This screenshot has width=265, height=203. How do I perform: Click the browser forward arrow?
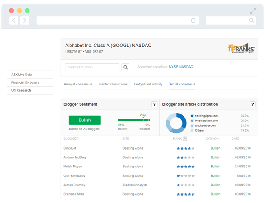25,20
